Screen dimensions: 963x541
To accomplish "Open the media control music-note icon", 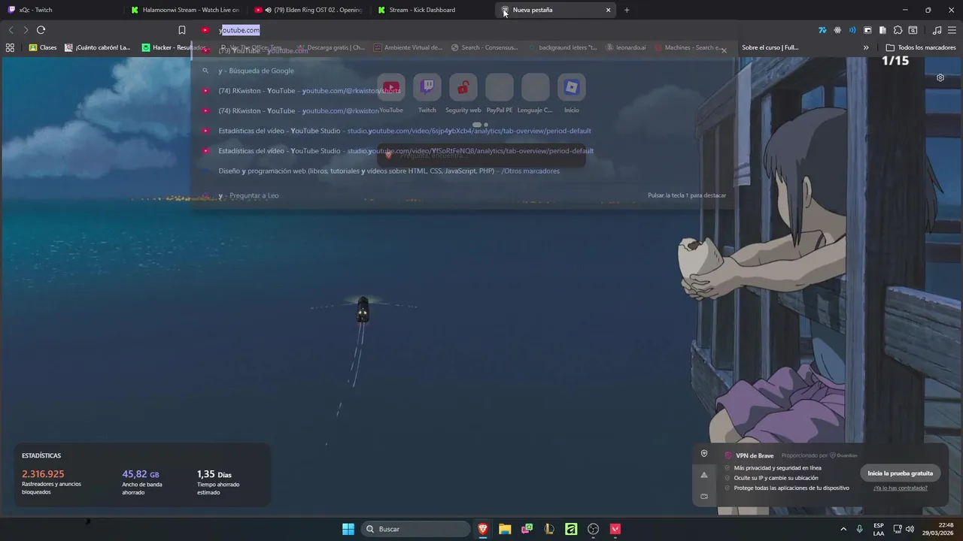I will (x=937, y=30).
